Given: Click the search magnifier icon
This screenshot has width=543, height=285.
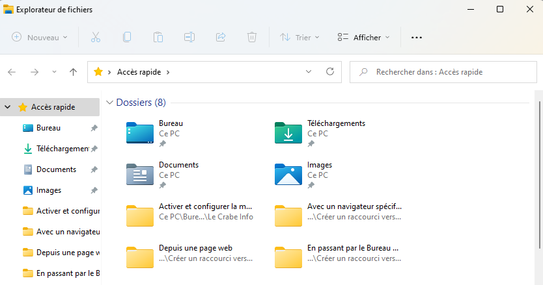Looking at the screenshot, I should pyautogui.click(x=363, y=72).
